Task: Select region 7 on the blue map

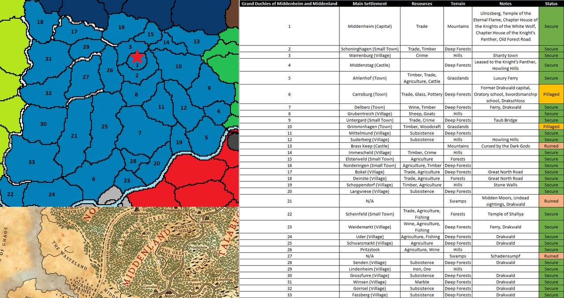Action: point(140,133)
